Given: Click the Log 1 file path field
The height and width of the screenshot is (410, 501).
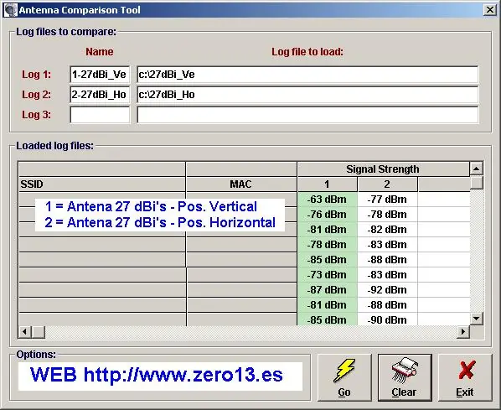Looking at the screenshot, I should coord(307,75).
